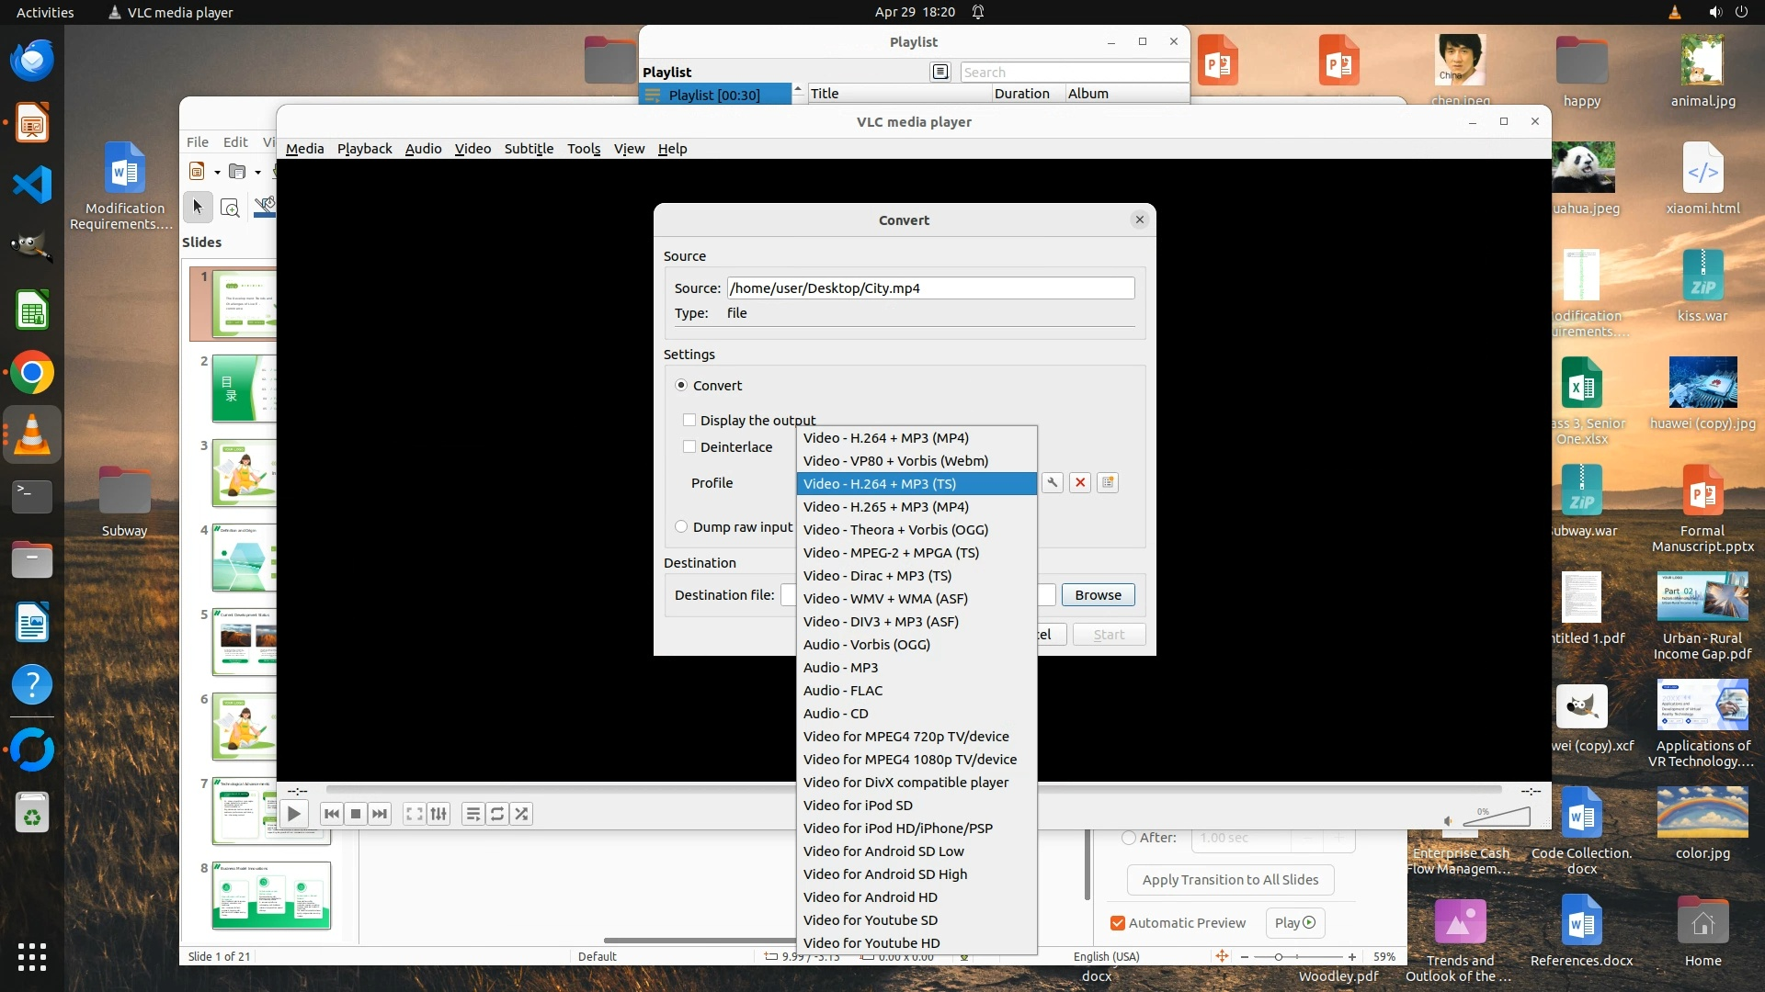Click the VLC volume slider
The image size is (1765, 992).
coord(1497,817)
